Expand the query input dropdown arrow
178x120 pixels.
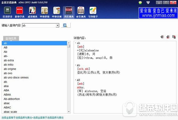pyautogui.click(x=57, y=25)
